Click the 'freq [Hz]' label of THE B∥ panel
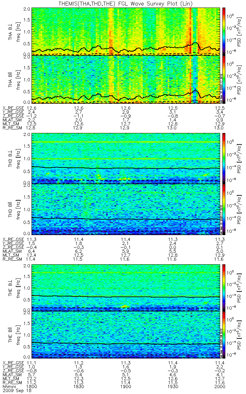The image size is (246, 394). point(18,335)
